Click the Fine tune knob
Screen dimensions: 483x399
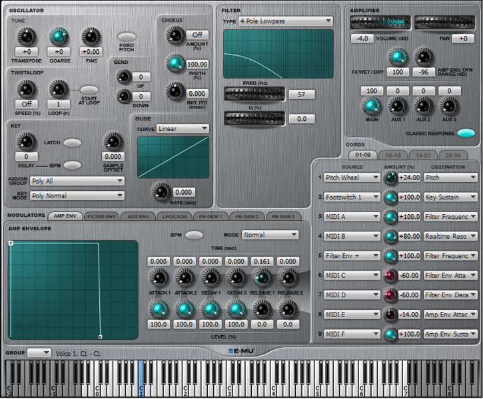pyautogui.click(x=91, y=37)
